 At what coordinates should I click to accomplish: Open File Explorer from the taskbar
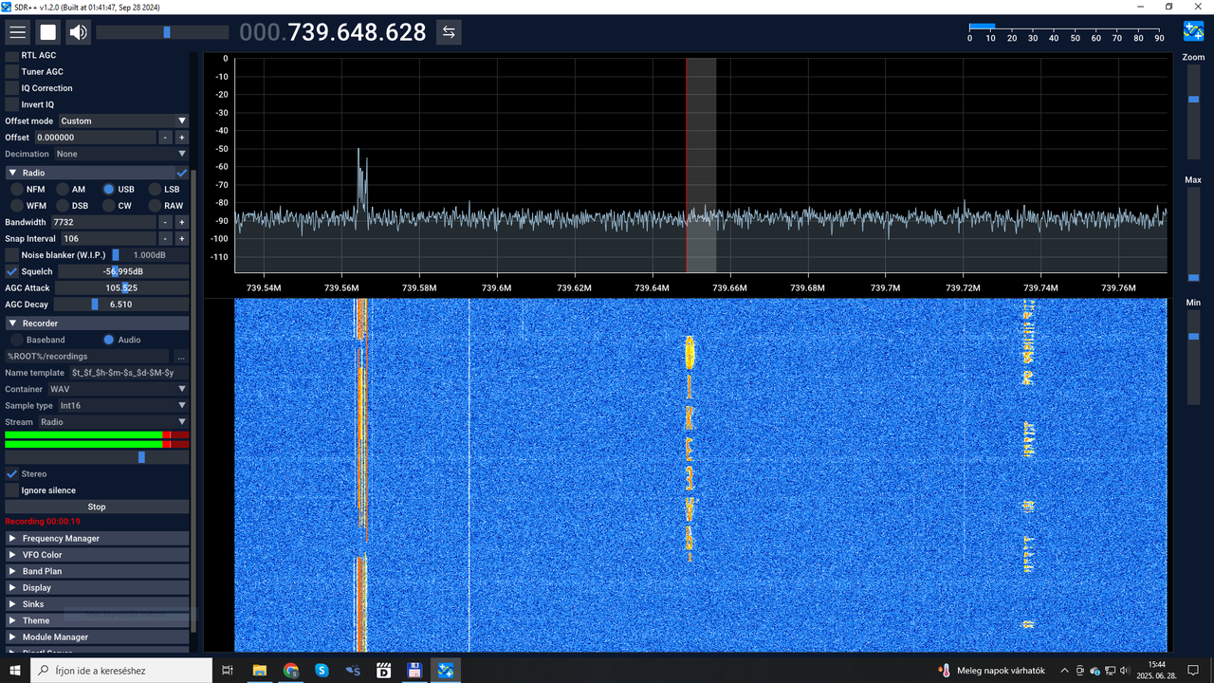click(259, 671)
